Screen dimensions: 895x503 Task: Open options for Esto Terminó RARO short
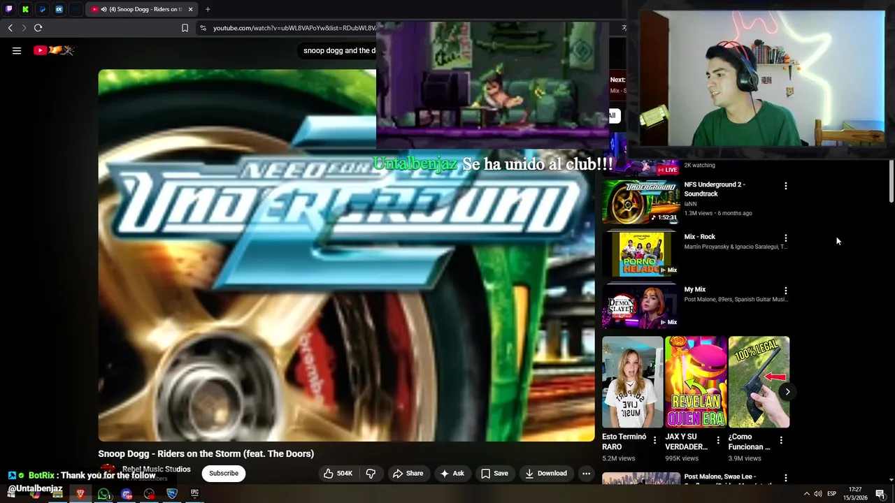pyautogui.click(x=654, y=440)
